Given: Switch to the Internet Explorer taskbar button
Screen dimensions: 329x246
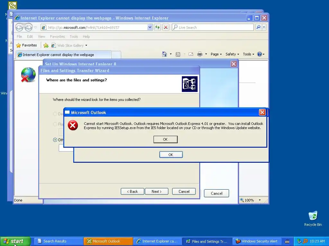Looking at the screenshot, I should click(157, 241).
